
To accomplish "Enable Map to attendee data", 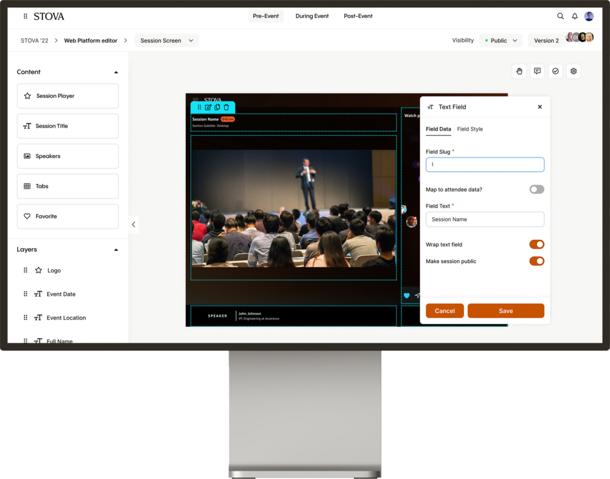I will click(536, 189).
